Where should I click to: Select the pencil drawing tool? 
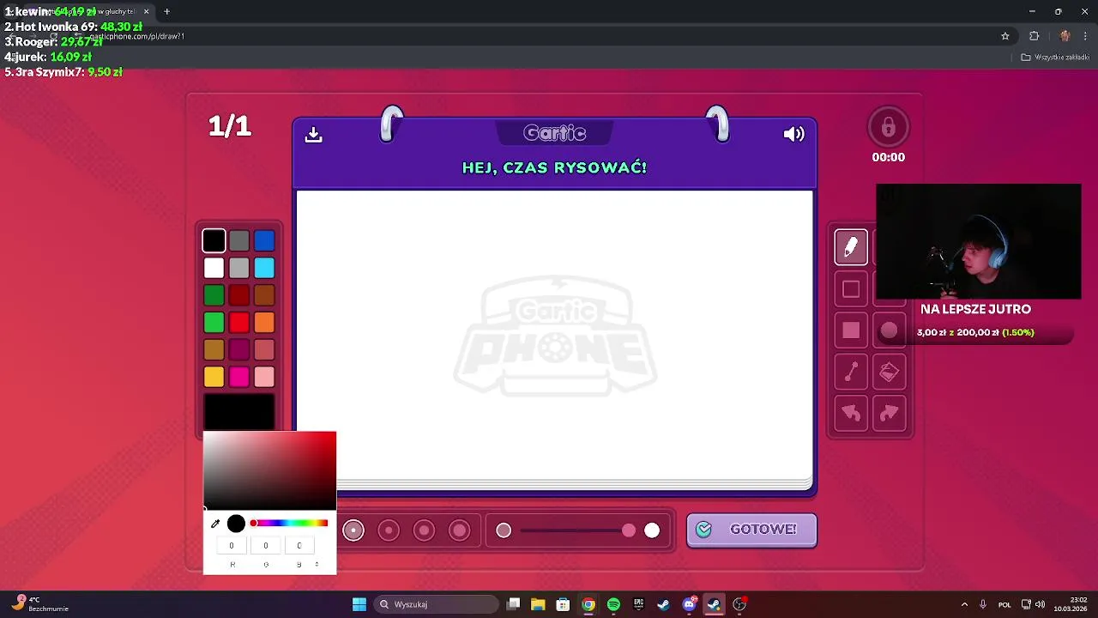(x=851, y=247)
